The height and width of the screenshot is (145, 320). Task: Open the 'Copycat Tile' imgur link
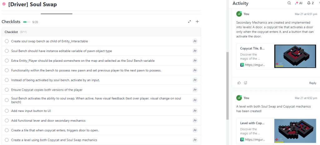coord(253,65)
